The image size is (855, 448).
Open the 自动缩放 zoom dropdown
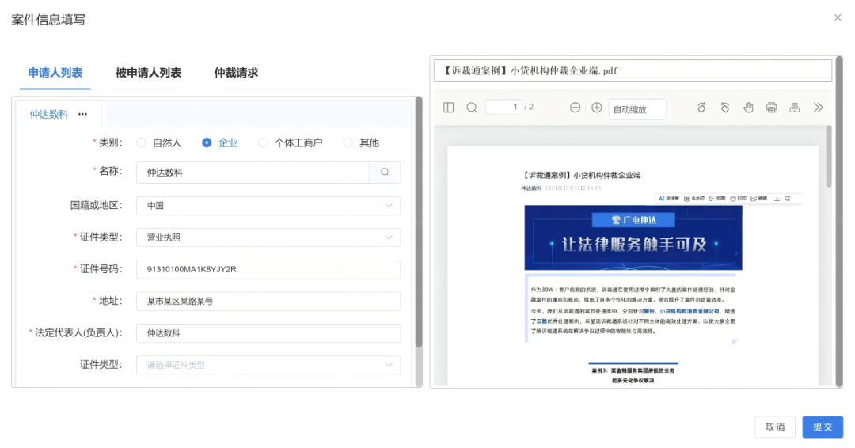[x=636, y=109]
